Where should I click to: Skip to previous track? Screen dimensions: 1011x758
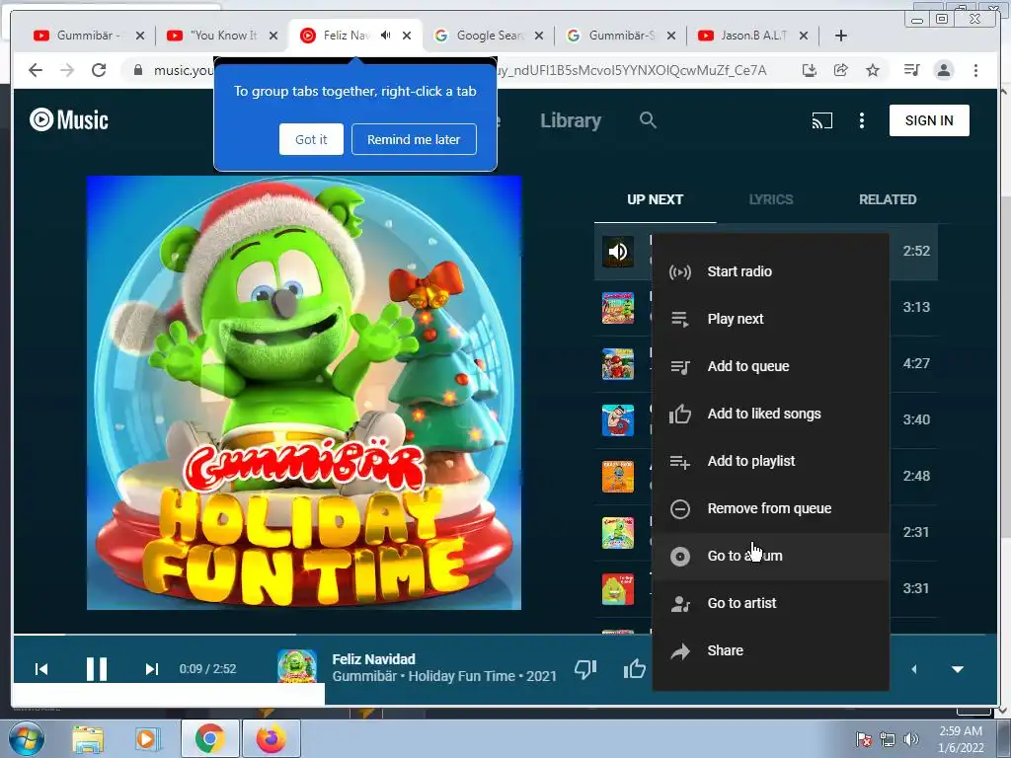(x=41, y=669)
